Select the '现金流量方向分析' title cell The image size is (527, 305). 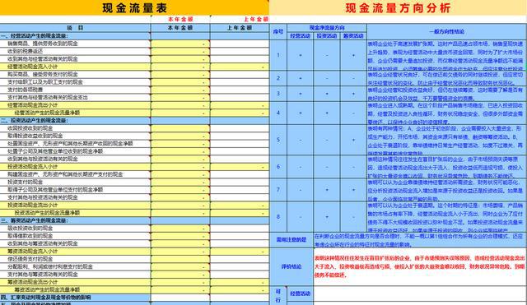coord(398,7)
